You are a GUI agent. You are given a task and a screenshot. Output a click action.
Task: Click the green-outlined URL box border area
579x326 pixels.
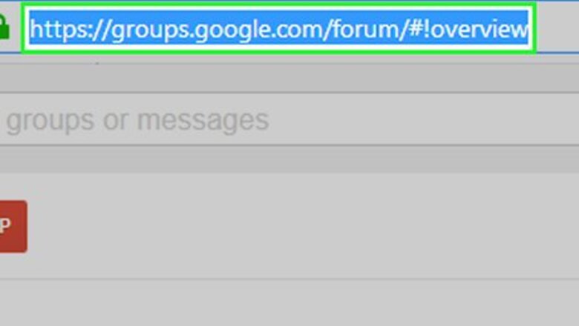(279, 5)
